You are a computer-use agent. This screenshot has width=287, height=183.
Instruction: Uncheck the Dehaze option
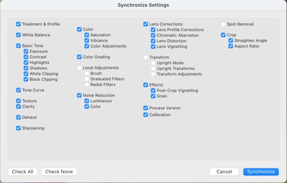[19, 117]
